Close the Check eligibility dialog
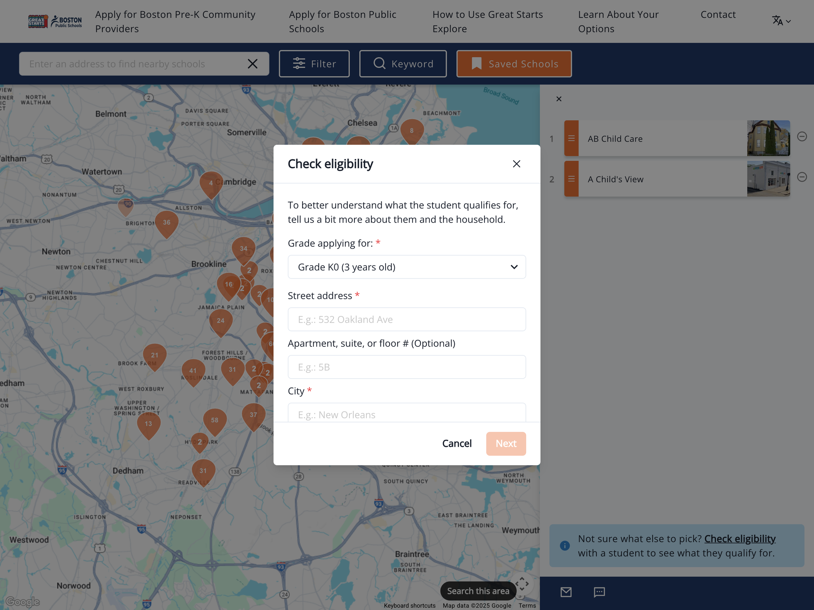Viewport: 814px width, 610px height. 517,164
